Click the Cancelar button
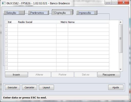 point(29,87)
